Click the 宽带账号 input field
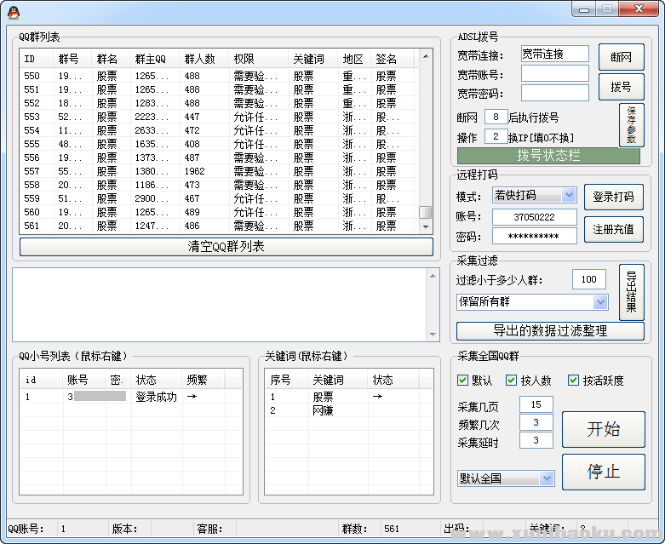Image resolution: width=665 pixels, height=544 pixels. coord(554,74)
